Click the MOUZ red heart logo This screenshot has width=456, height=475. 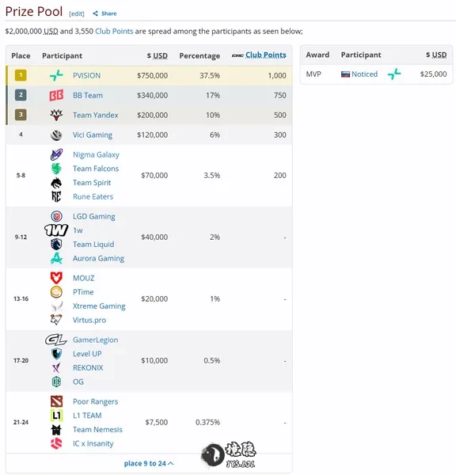click(x=56, y=278)
